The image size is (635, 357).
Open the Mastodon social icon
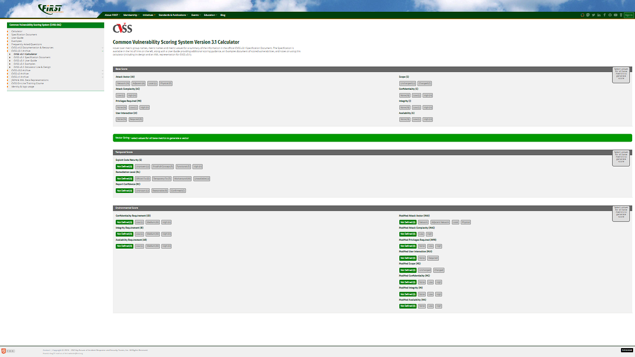click(589, 15)
